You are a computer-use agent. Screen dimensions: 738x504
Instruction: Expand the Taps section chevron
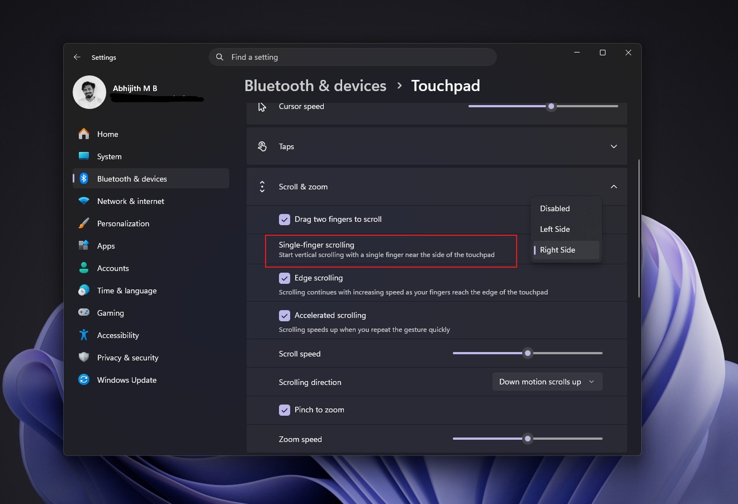(614, 146)
